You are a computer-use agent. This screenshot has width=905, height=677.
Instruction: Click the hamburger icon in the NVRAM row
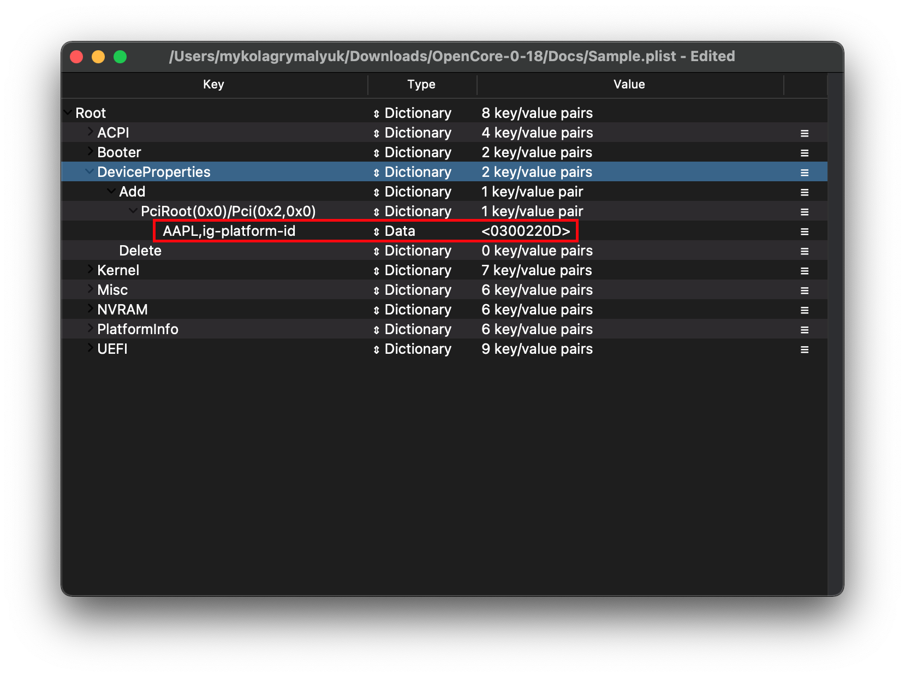pos(804,310)
